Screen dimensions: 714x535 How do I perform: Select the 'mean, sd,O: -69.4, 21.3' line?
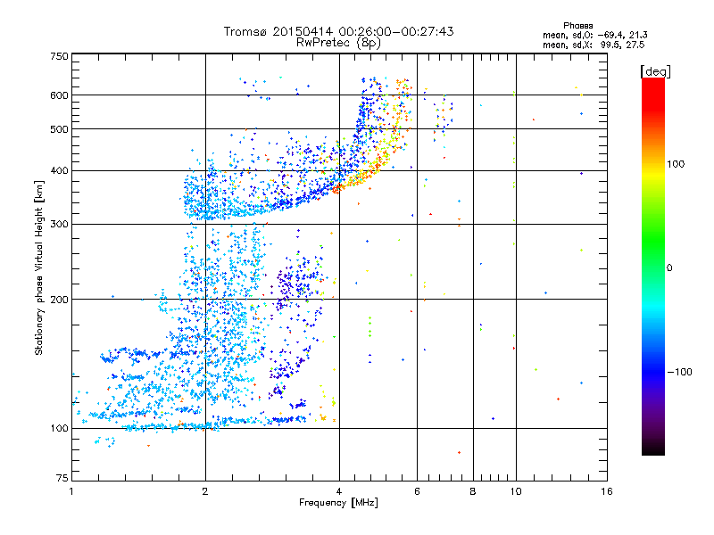[594, 35]
